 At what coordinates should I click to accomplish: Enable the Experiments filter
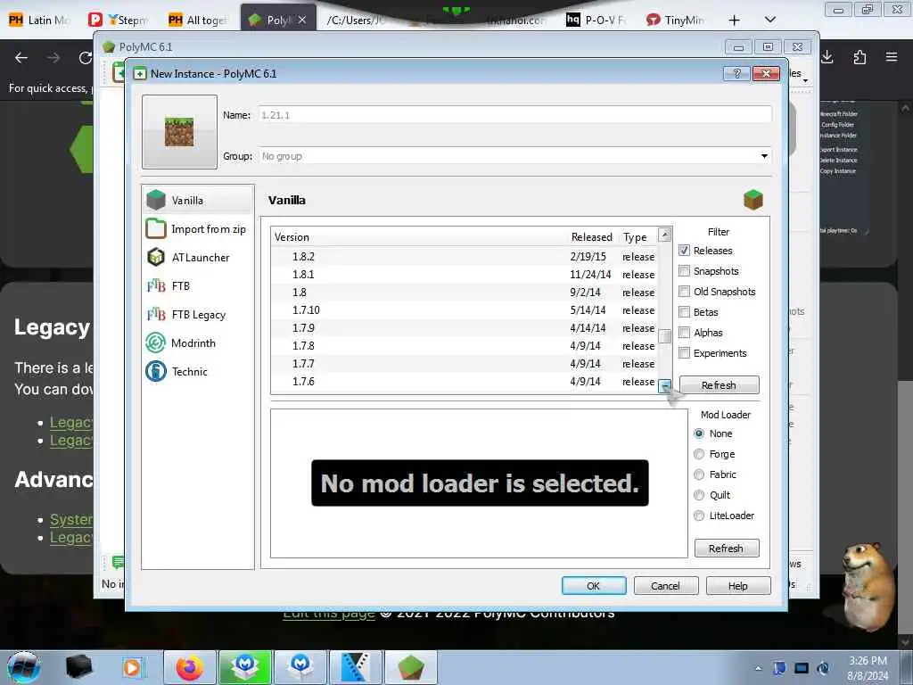(684, 353)
